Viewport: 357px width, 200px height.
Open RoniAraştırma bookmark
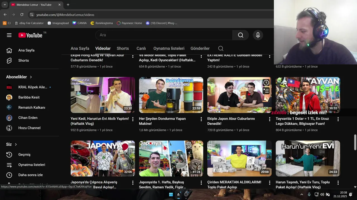(x=102, y=23)
